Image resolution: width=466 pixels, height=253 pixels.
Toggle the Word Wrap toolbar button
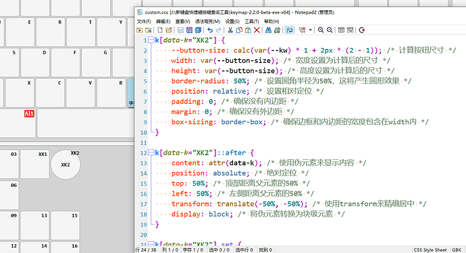289,30
